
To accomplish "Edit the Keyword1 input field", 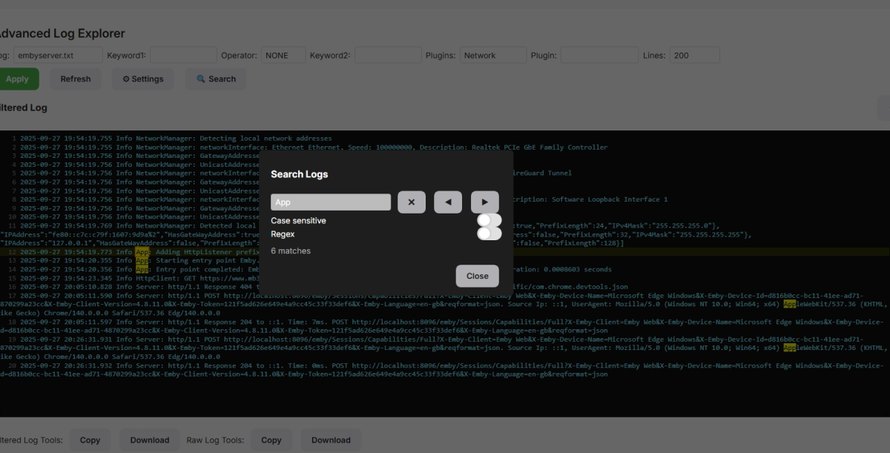I will click(182, 54).
